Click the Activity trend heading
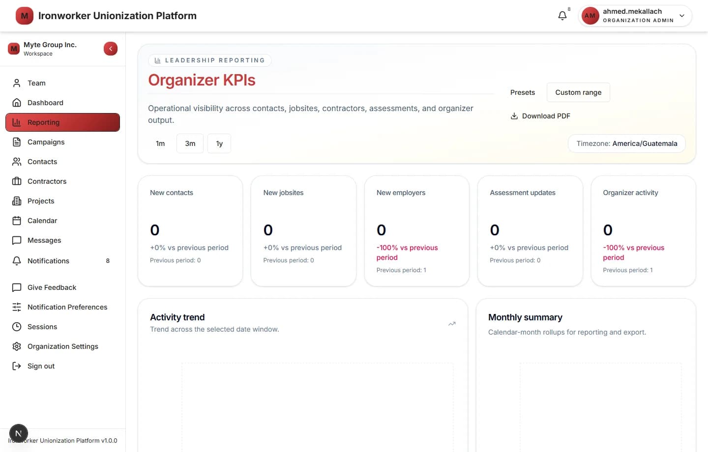This screenshot has width=708, height=452. point(177,317)
